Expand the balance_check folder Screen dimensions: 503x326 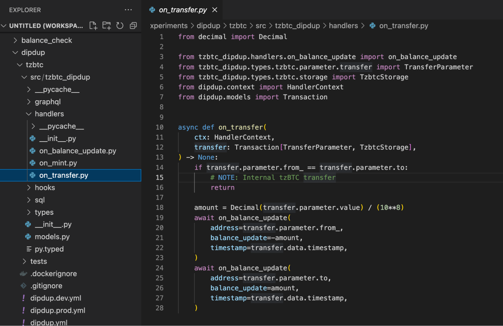[x=47, y=40]
